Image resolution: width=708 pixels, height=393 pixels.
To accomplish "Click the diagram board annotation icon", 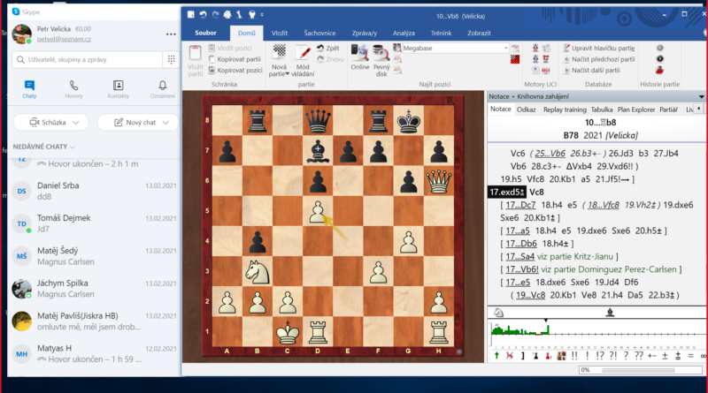I will point(561,356).
